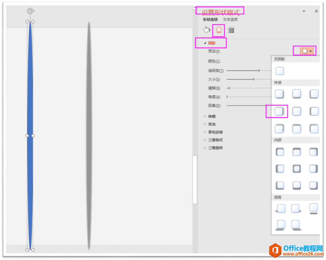Click the 外部 gallery heading

point(278,83)
